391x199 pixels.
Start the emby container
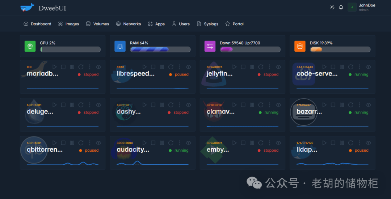[234, 143]
